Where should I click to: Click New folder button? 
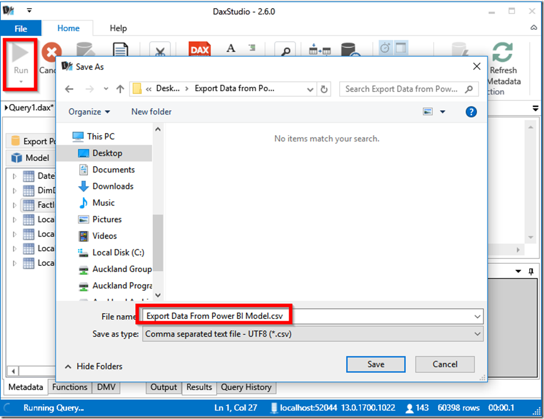(151, 112)
